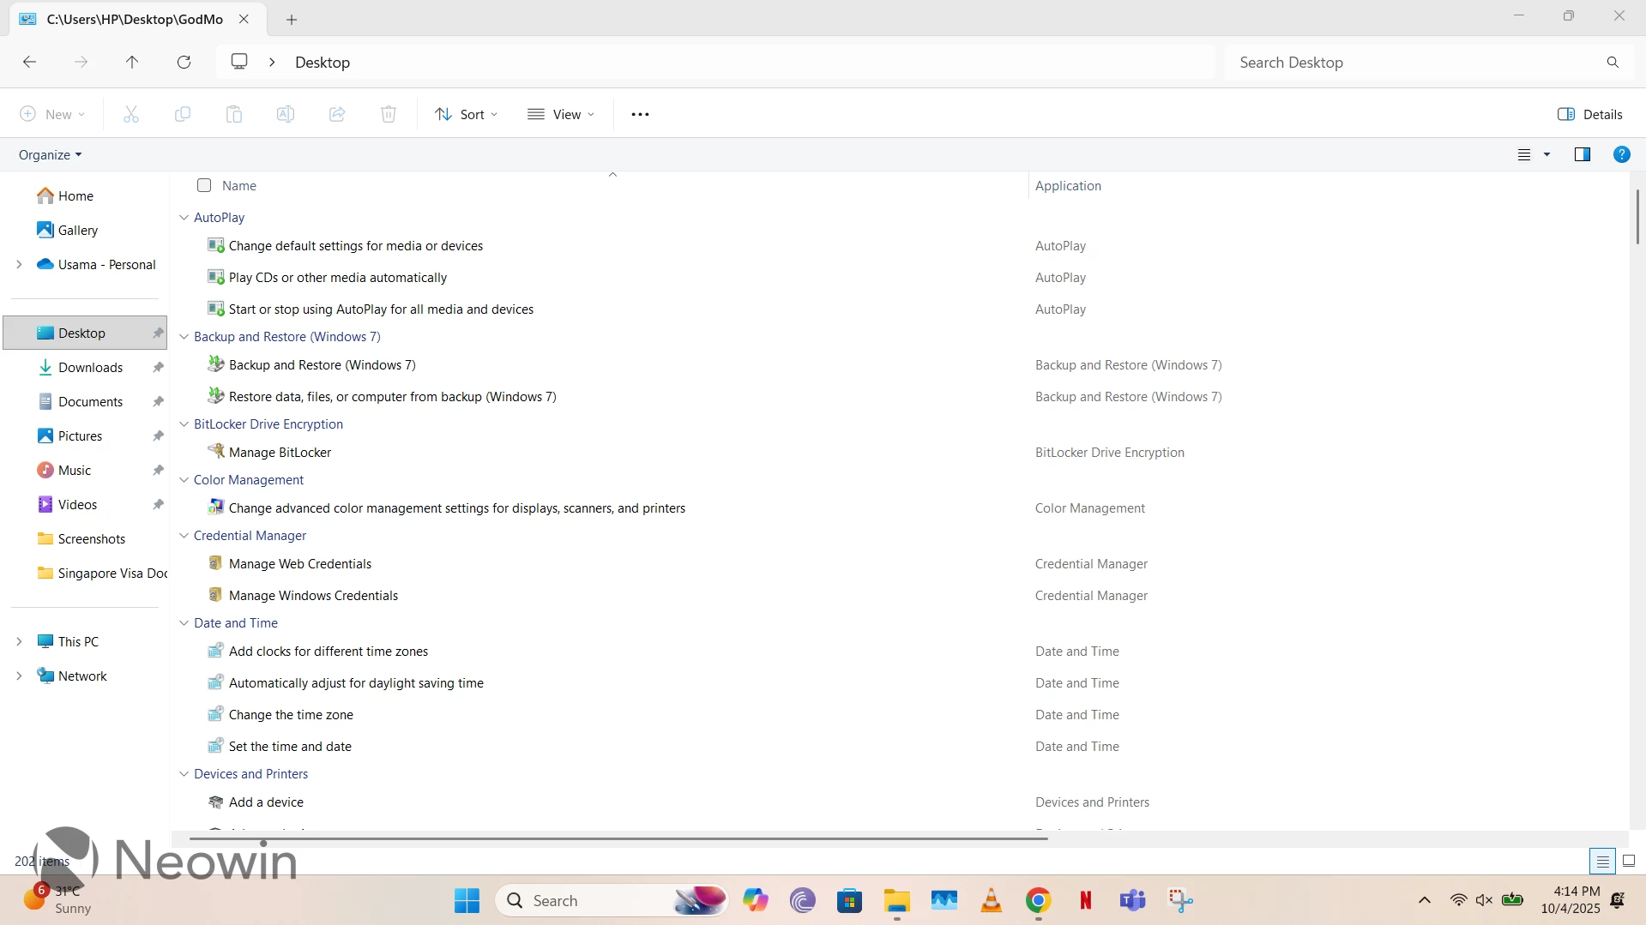Screen dimensions: 1646x925
Task: Toggle the preview pane icon
Action: coord(1583,154)
